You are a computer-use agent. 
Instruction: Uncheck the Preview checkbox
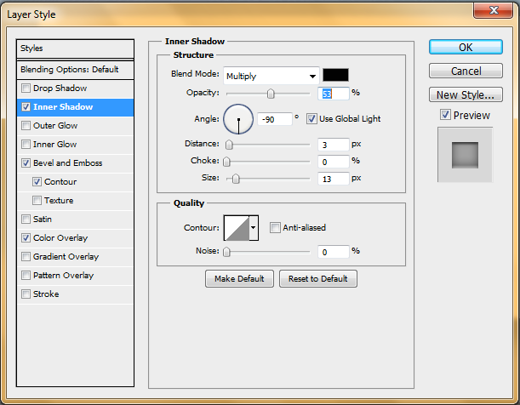click(x=445, y=115)
